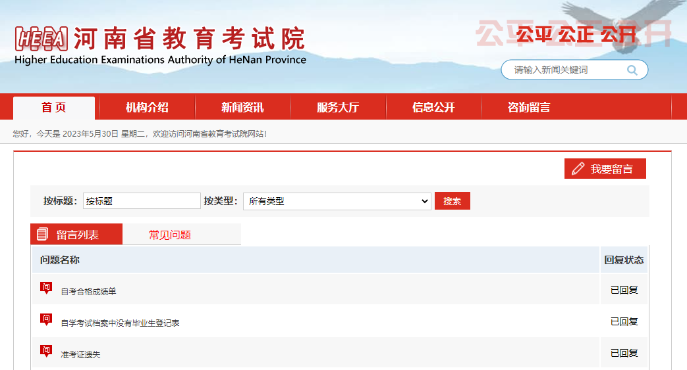
Task: Go to 新闻资讯 menu item
Action: pos(242,108)
